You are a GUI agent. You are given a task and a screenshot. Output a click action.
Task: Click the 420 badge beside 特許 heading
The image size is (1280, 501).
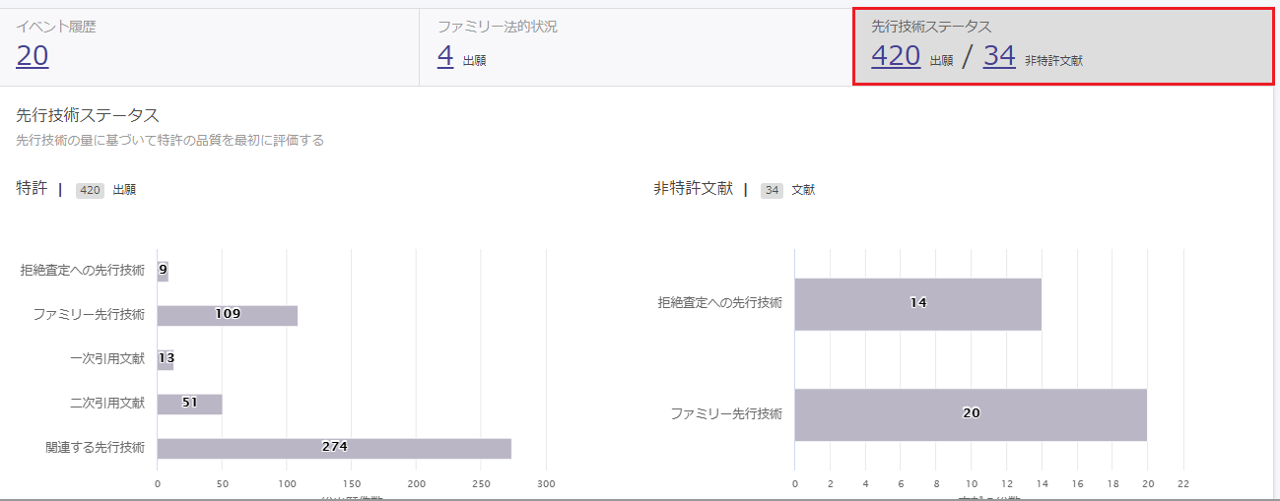coord(90,190)
